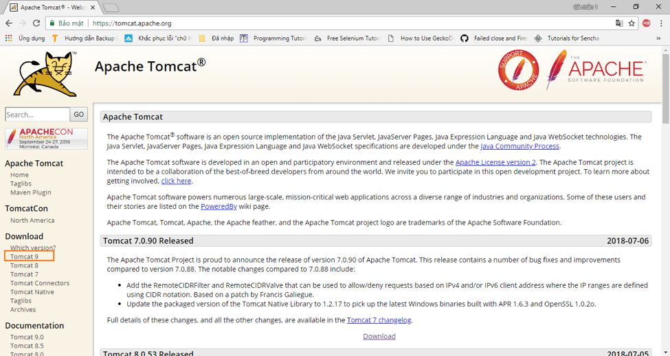
Task: Click the Search input field
Action: (37, 115)
